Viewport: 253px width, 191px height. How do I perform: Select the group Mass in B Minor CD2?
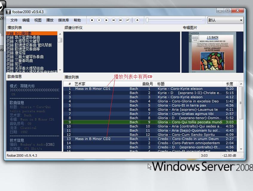(93, 139)
